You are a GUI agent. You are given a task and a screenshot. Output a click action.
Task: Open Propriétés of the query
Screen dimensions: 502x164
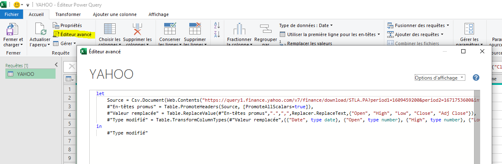pos(67,26)
